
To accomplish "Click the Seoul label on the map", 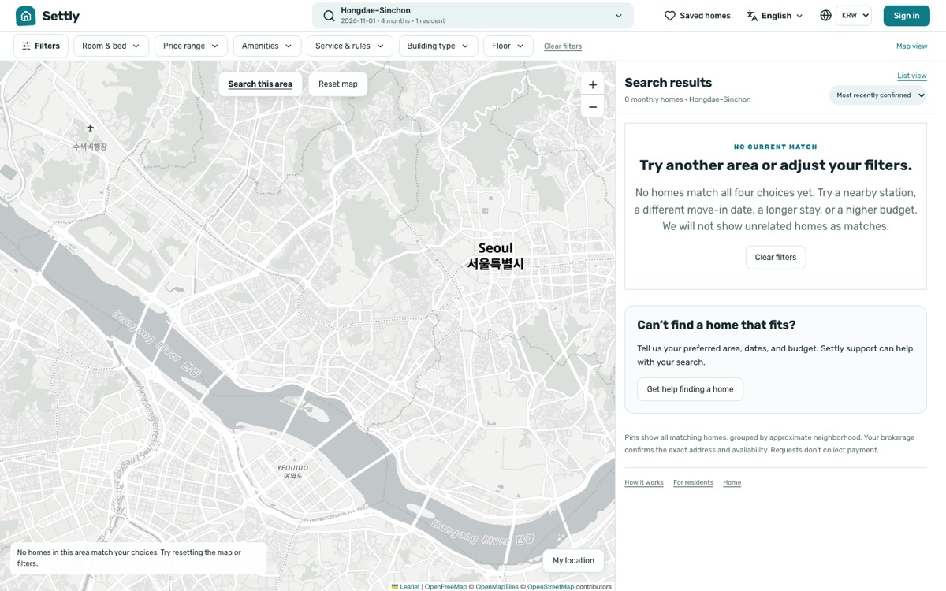I will click(x=495, y=256).
